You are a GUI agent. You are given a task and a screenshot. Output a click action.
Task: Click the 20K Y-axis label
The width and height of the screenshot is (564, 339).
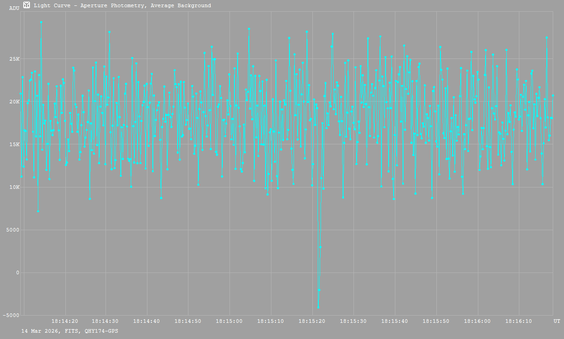(x=14, y=102)
